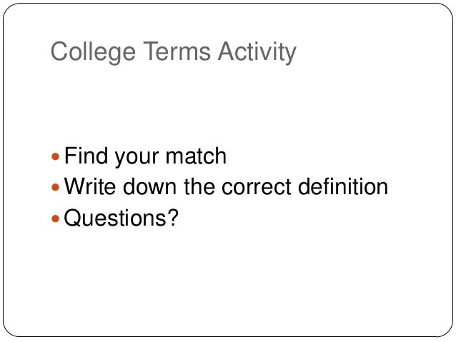Click the 'College Terms Activity' slide title
456x342 pixels.
coord(173,52)
